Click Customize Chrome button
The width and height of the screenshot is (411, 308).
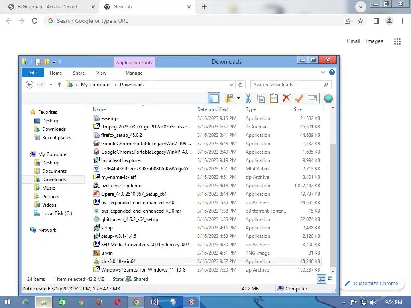point(372,284)
